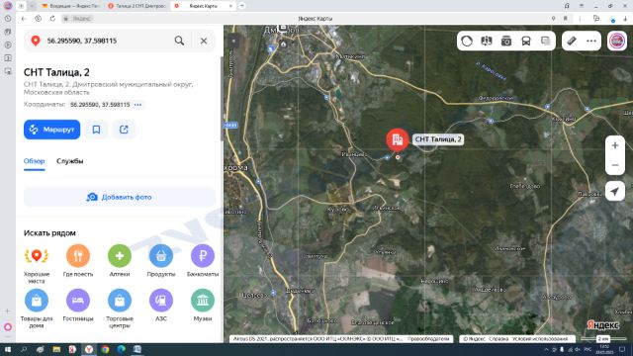
Task: Click the Маршрут route button
Action: [51, 130]
